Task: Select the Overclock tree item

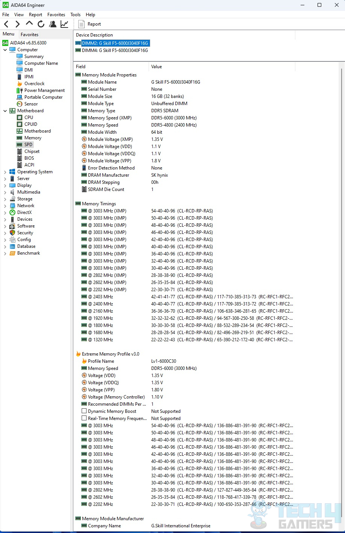Action: click(x=34, y=84)
